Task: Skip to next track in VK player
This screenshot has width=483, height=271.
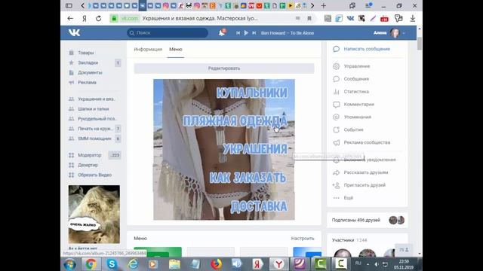Action: pyautogui.click(x=254, y=33)
